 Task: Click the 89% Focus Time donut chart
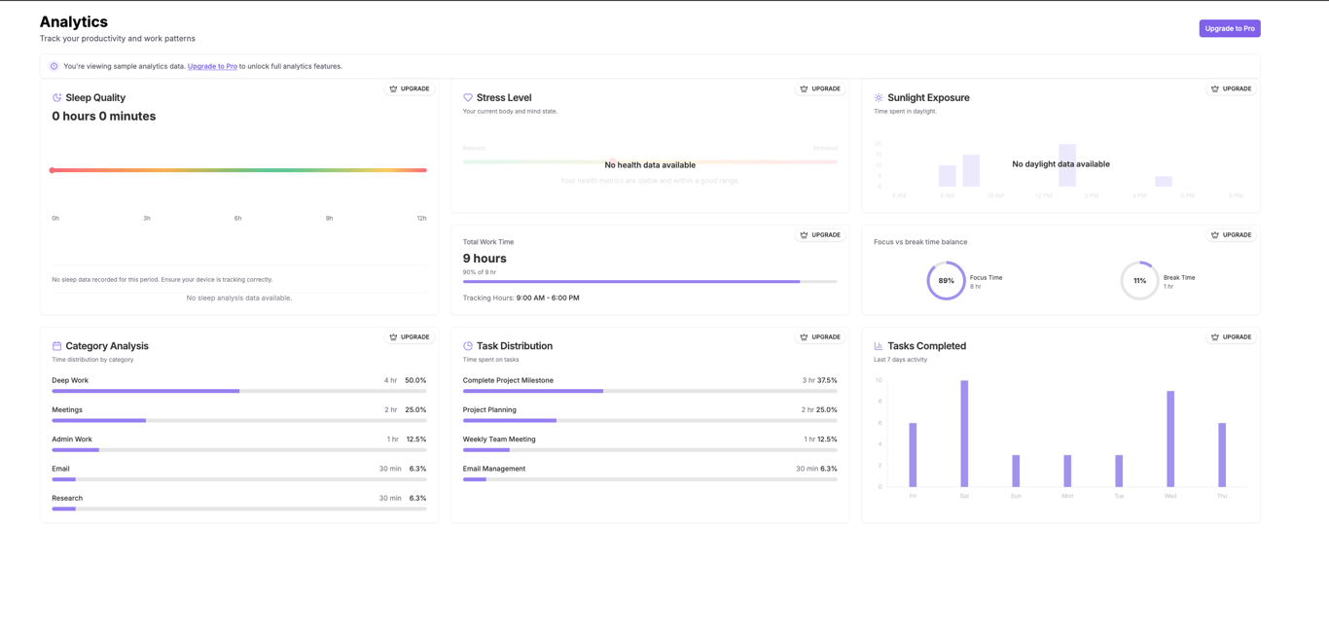point(946,281)
